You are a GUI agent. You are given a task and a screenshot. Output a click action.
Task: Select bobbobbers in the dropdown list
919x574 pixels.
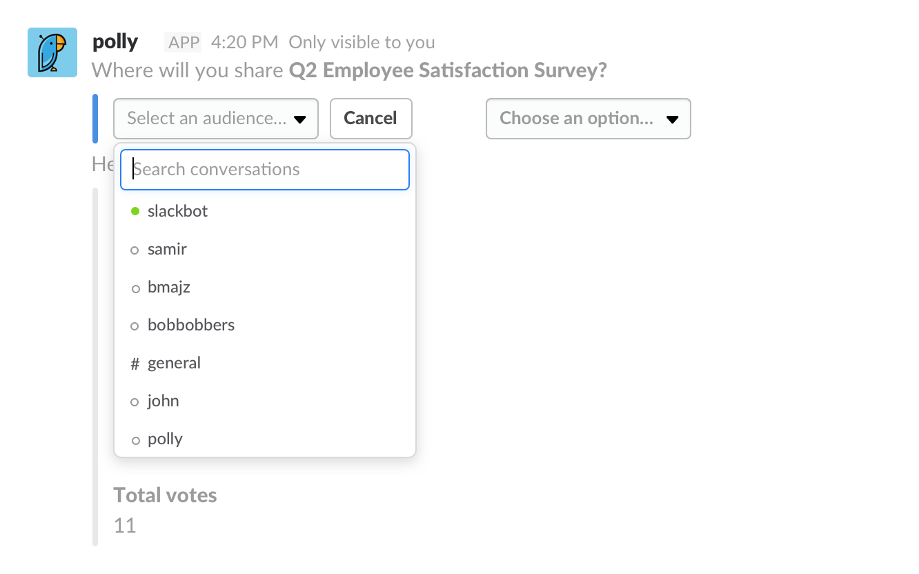point(191,325)
